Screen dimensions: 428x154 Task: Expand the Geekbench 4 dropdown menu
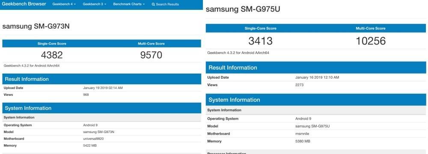[64, 4]
